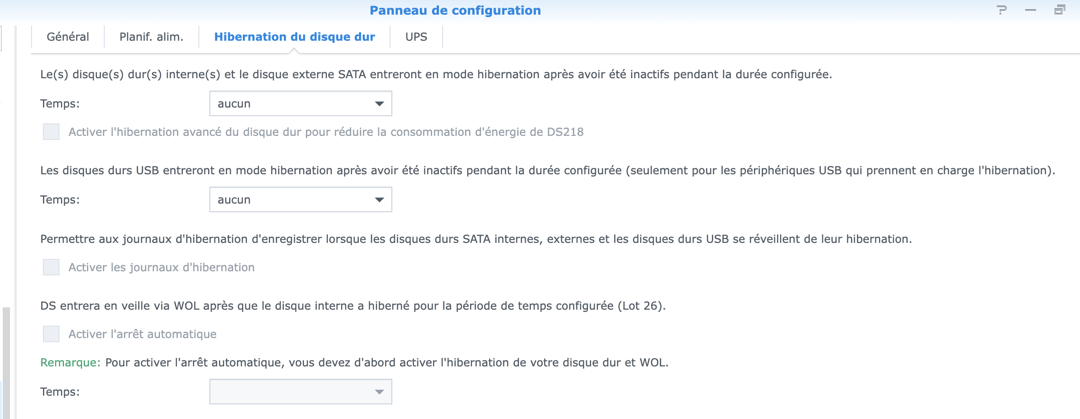The width and height of the screenshot is (1080, 419).
Task: Open USB disk Temps dropdown
Action: tap(301, 199)
